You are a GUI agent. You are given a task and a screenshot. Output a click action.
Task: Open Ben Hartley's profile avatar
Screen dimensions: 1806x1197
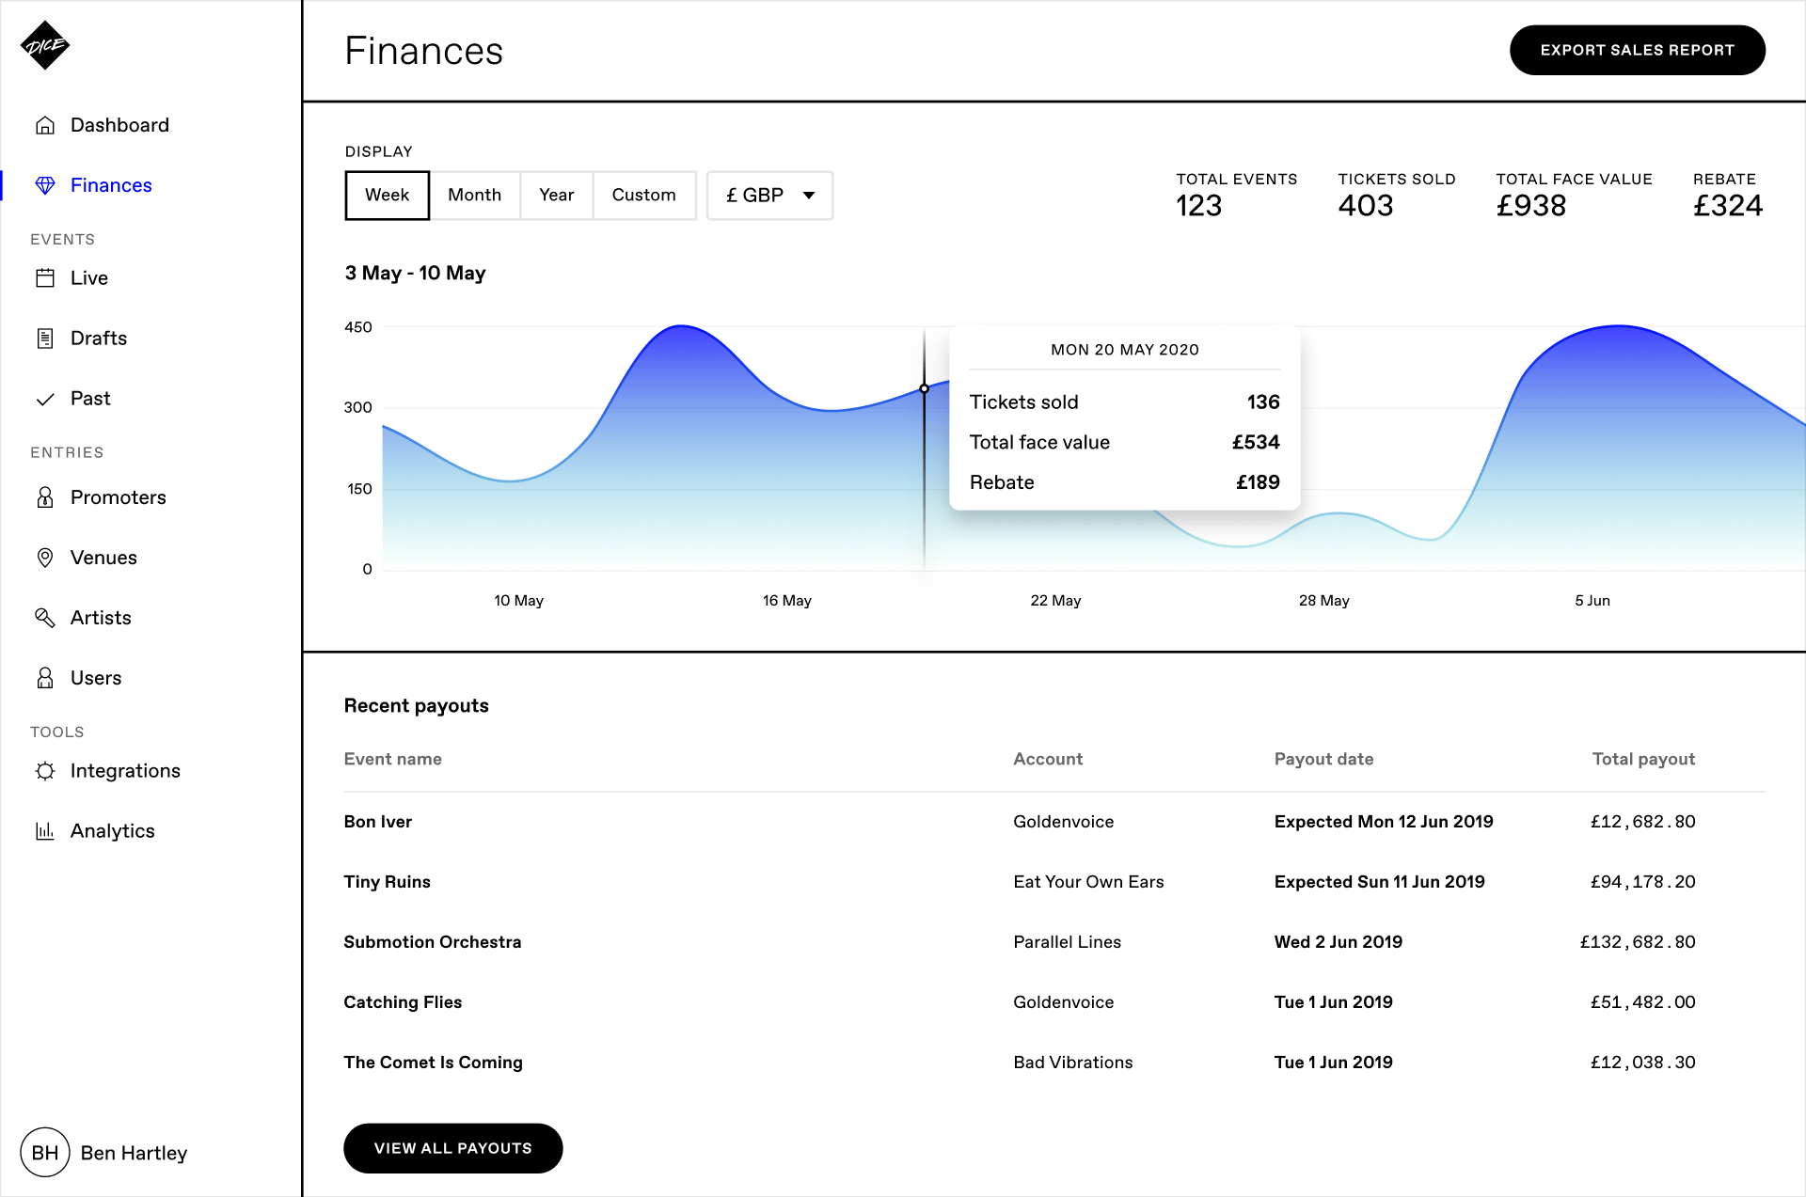point(45,1152)
